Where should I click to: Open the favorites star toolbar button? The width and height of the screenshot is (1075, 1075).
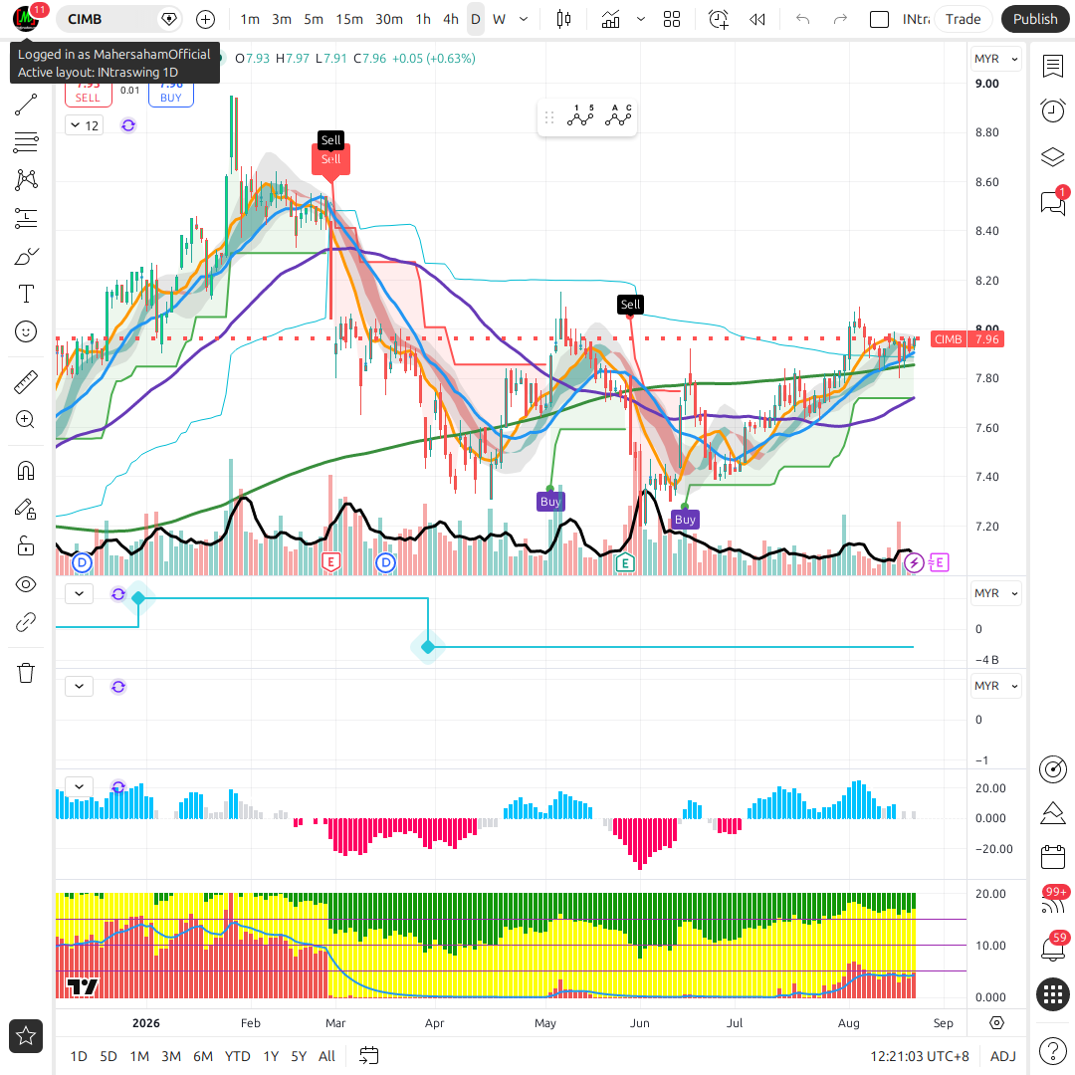26,1036
